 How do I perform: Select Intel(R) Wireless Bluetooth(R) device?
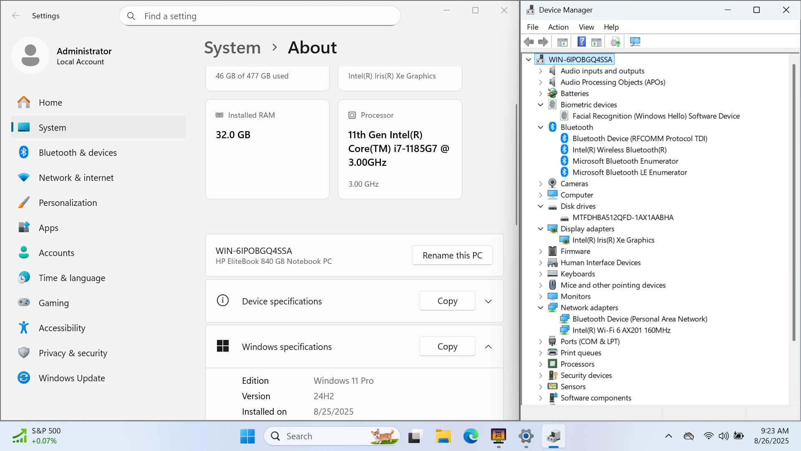[619, 150]
